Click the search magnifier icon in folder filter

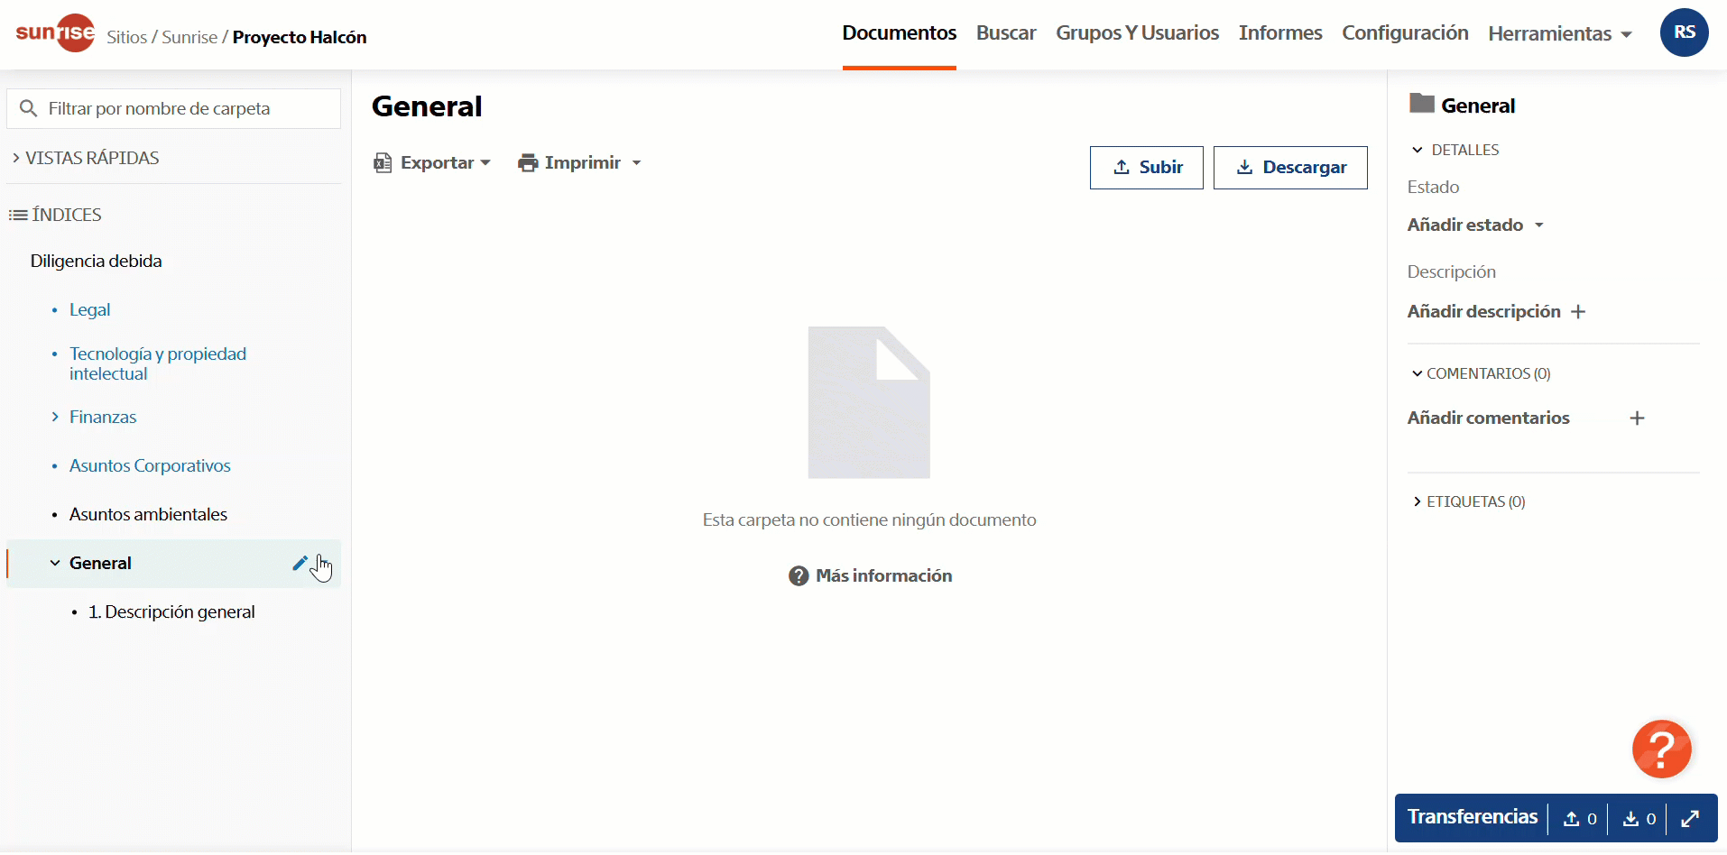[x=28, y=108]
